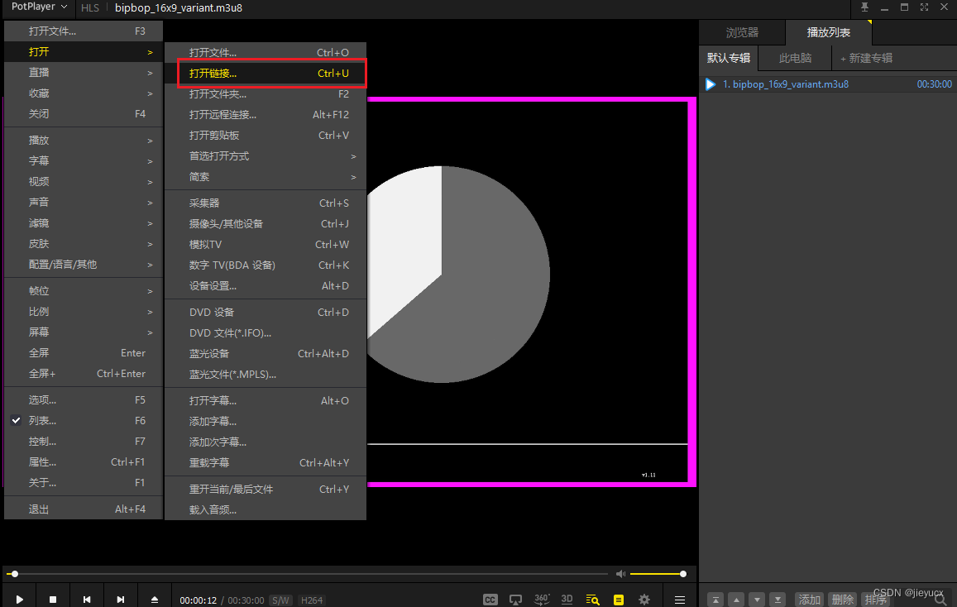Click the yellow playlist icon

(x=618, y=600)
